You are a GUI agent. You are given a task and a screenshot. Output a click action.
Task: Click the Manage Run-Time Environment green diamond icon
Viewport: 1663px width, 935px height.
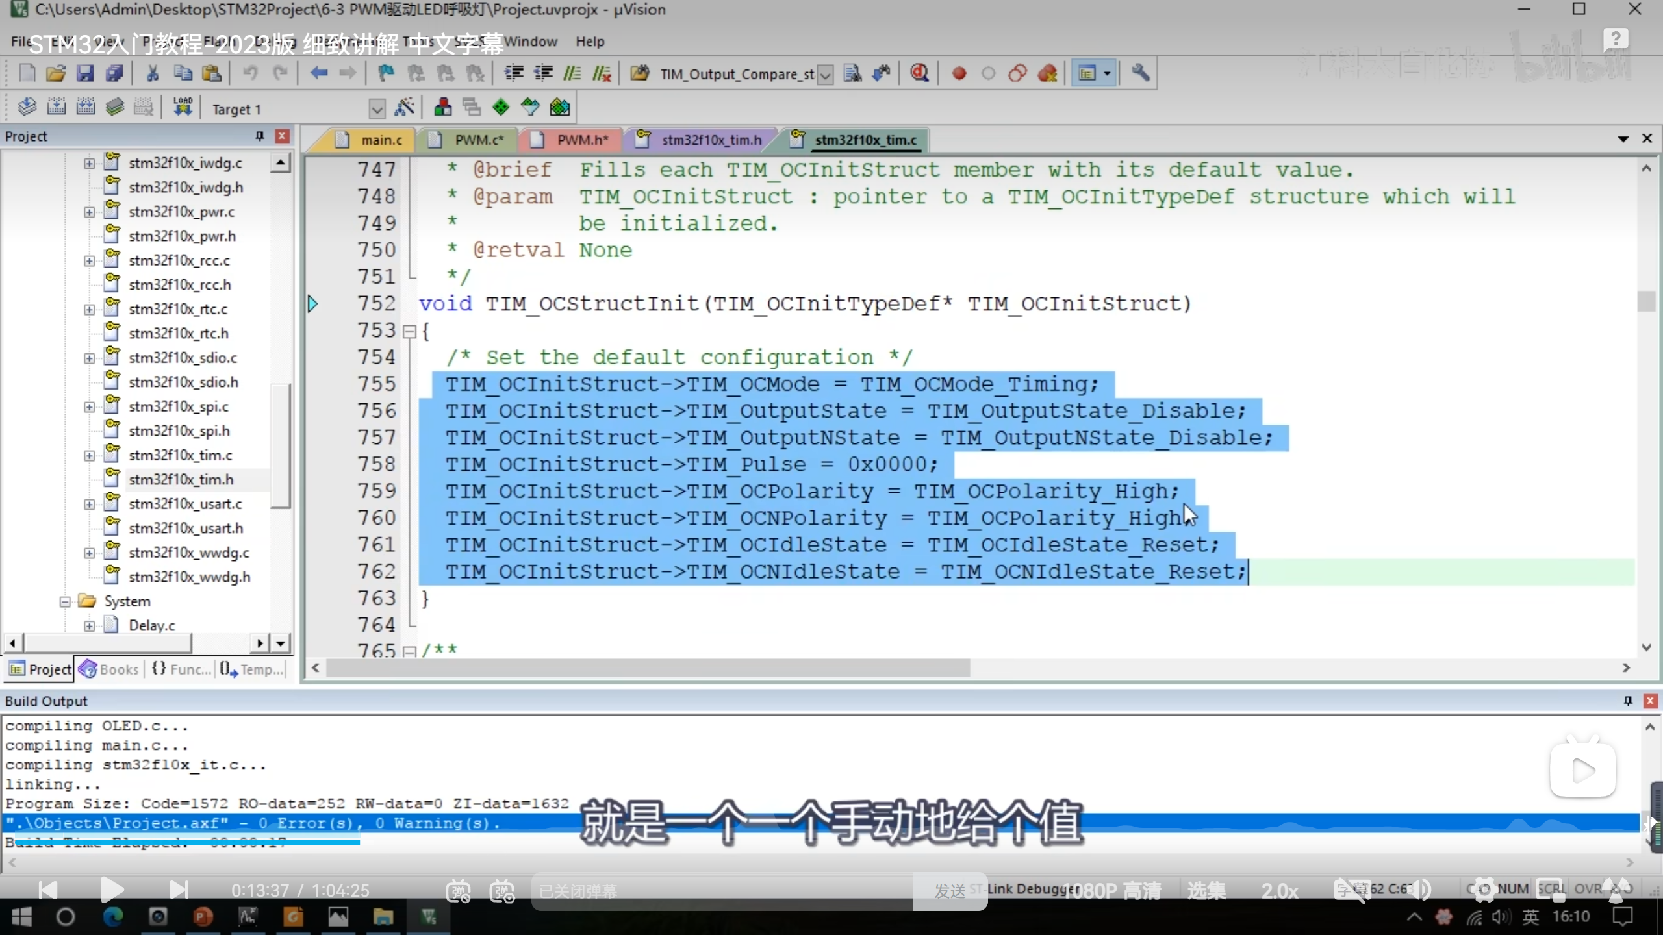[501, 107]
